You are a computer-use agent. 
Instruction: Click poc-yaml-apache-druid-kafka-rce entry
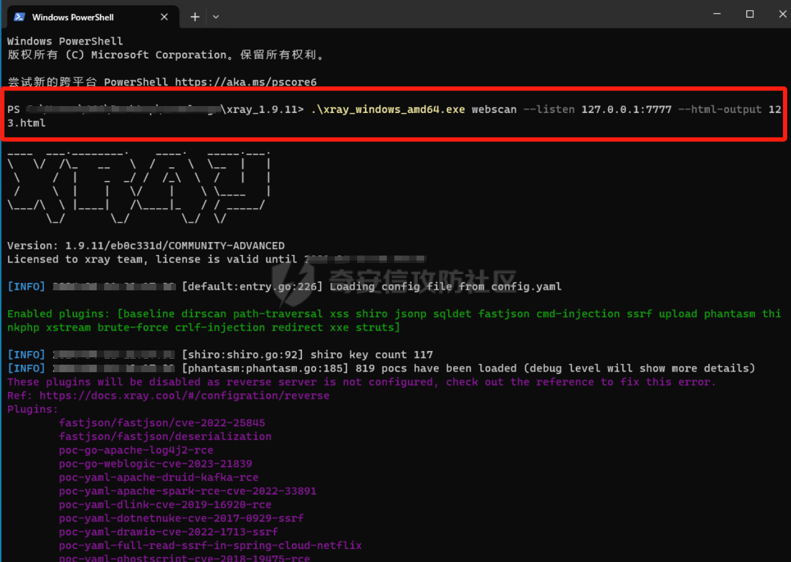tap(159, 478)
